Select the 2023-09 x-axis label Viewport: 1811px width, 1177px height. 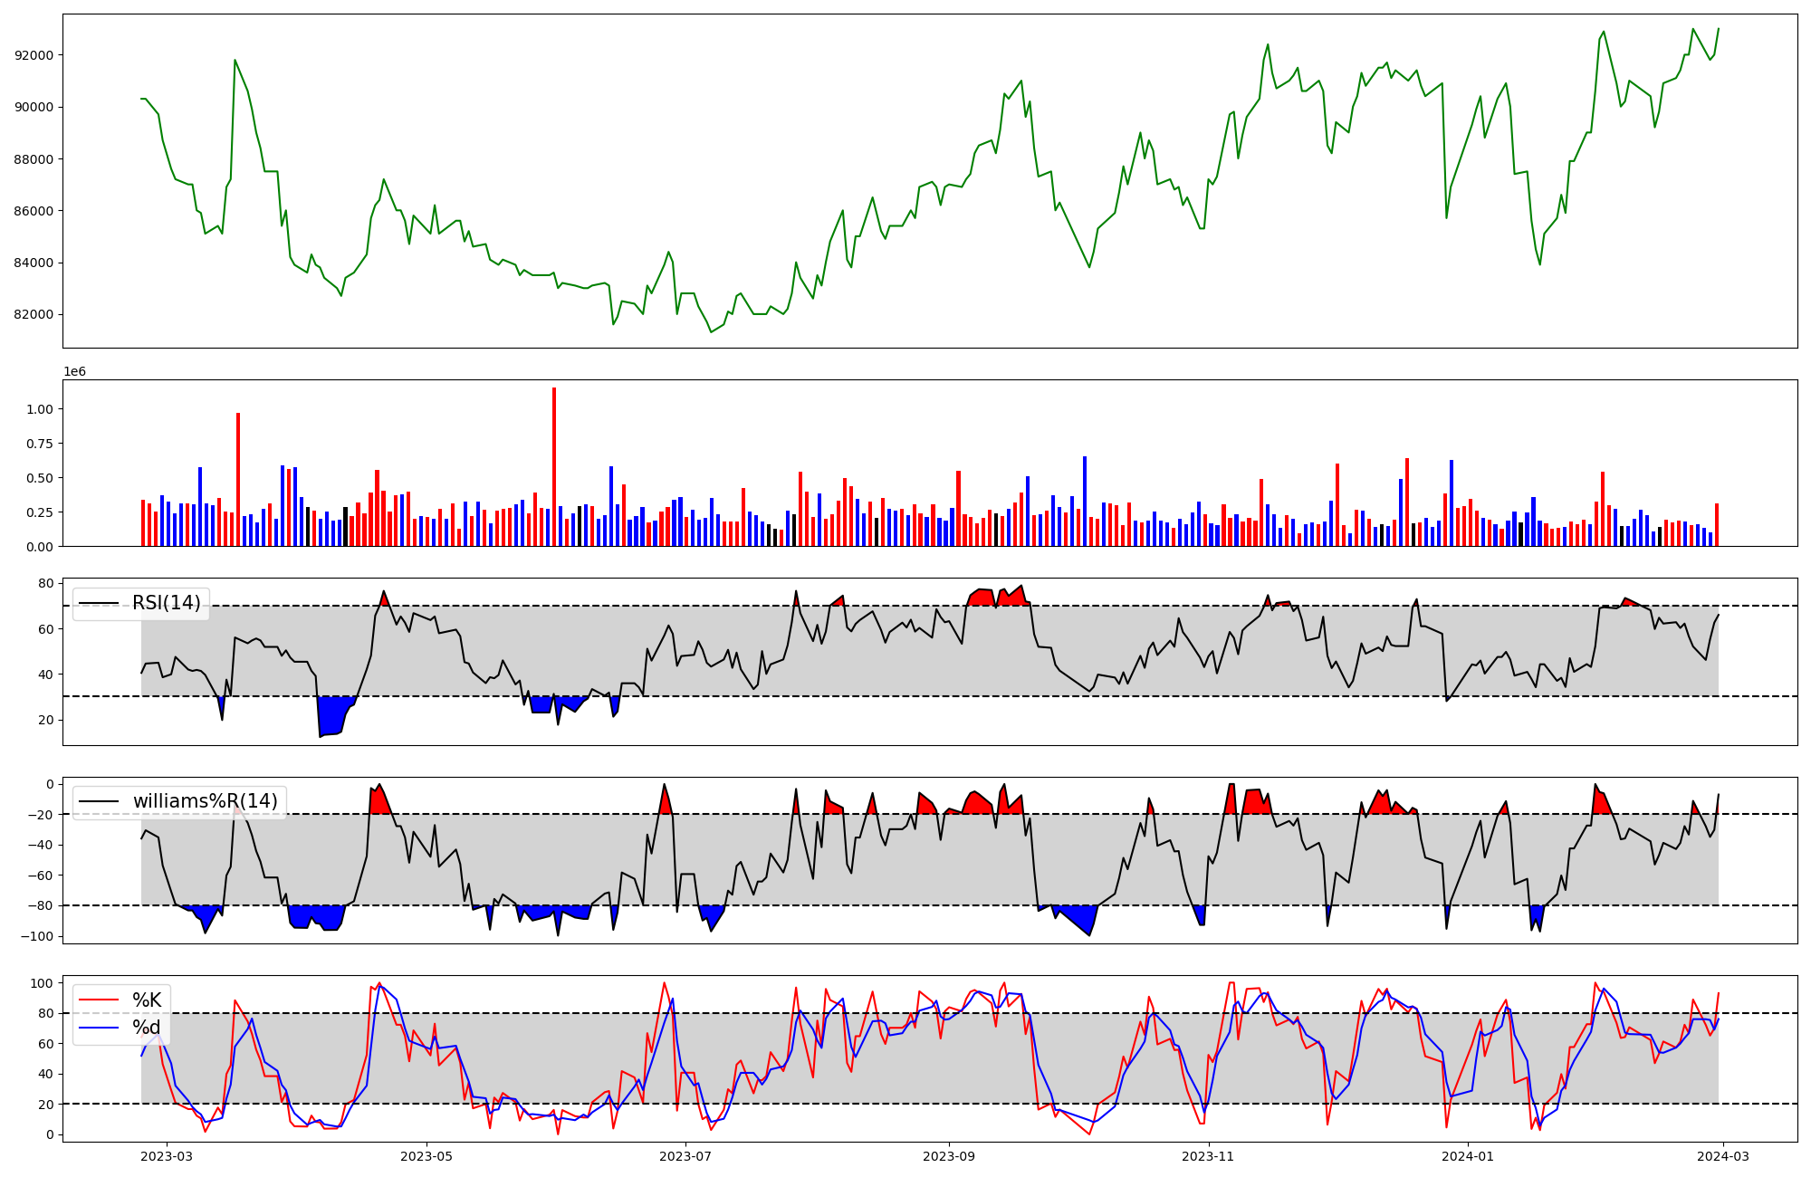[949, 1155]
